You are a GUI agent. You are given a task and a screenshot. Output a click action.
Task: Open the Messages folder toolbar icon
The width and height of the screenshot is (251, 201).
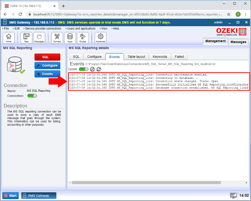point(39,38)
